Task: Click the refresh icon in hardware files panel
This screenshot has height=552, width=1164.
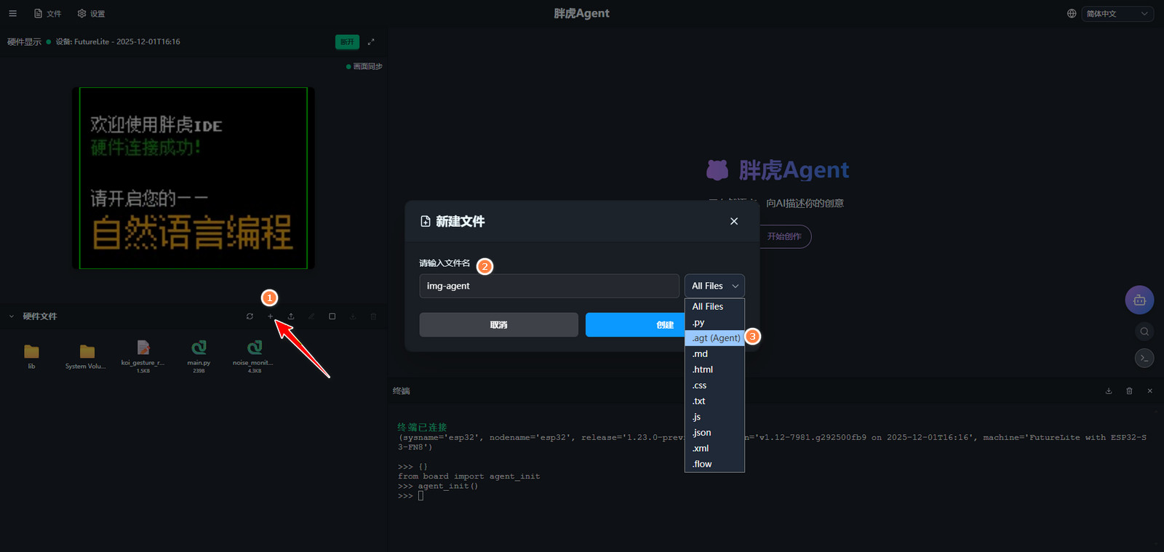Action: [250, 316]
